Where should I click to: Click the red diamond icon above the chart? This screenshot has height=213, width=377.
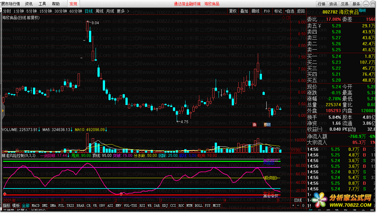283,18
